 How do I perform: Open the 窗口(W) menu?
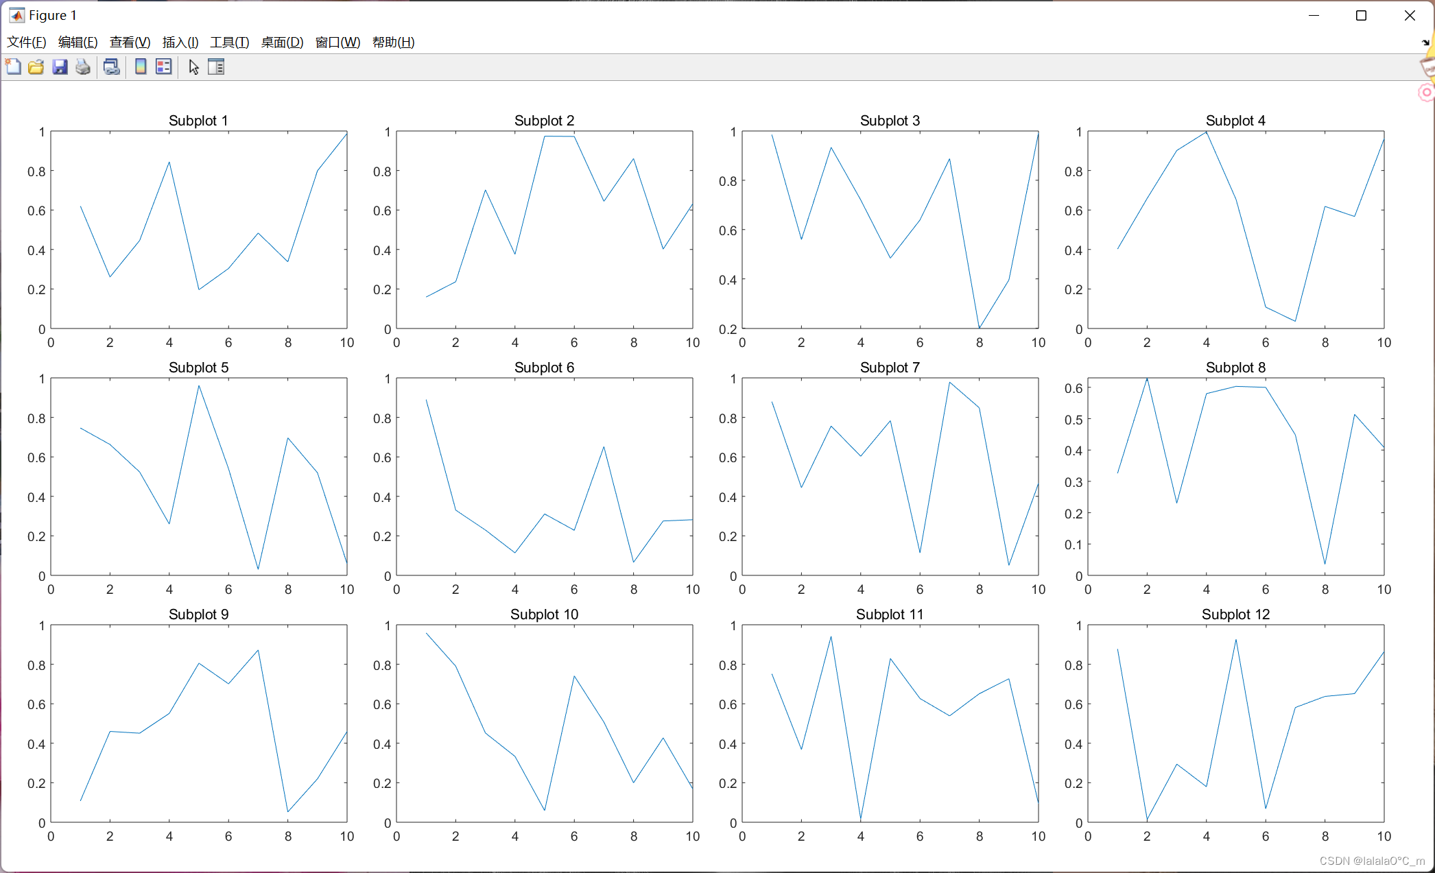coord(338,43)
